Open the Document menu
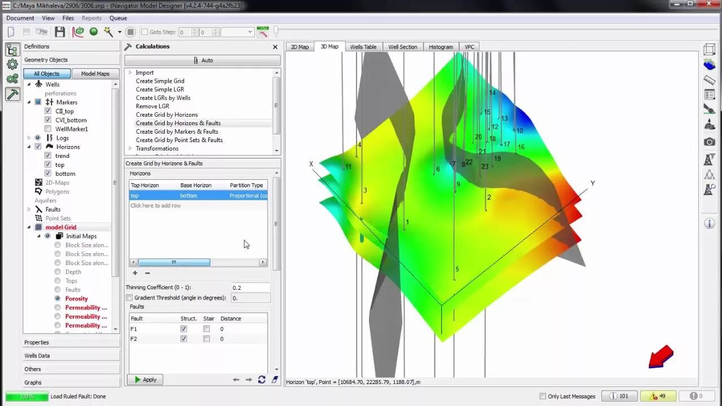This screenshot has height=406, width=722. pyautogui.click(x=20, y=18)
